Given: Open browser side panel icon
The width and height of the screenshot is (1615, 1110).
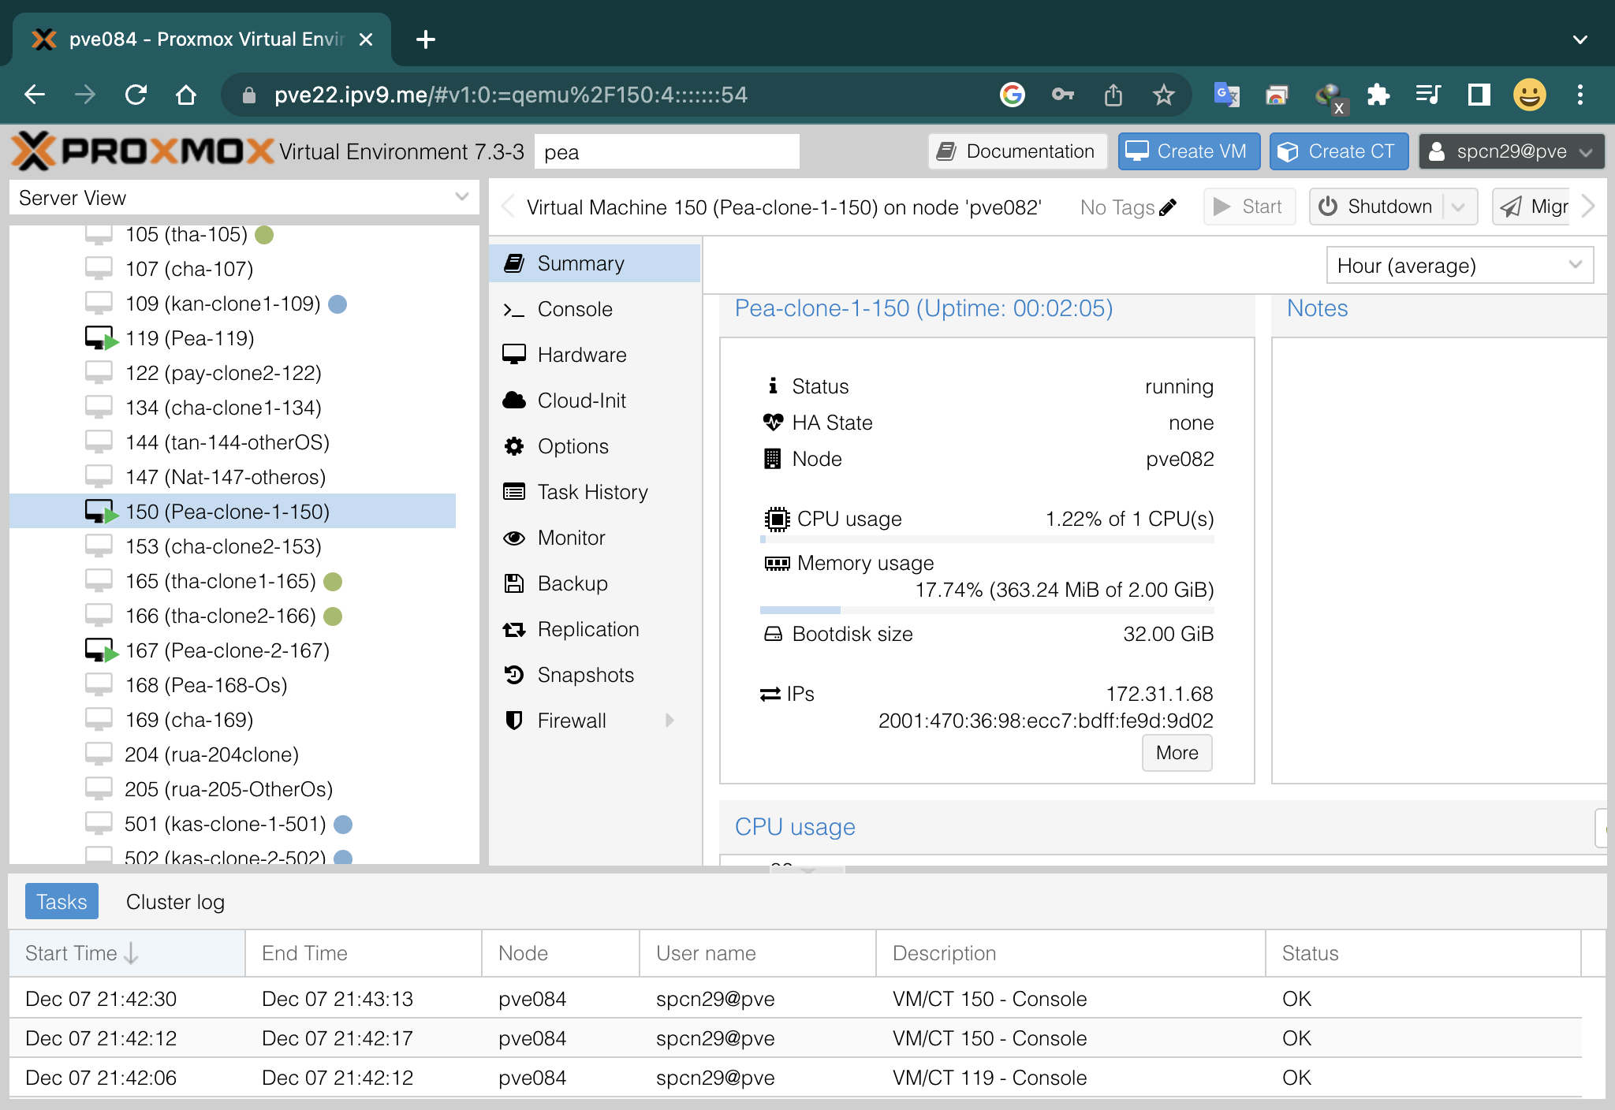Looking at the screenshot, I should coord(1479,95).
